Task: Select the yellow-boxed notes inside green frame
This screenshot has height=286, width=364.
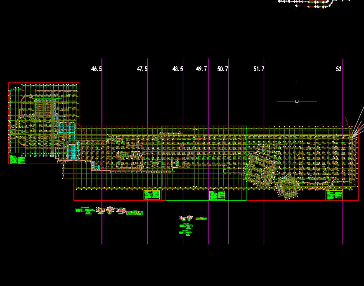Action: (217, 195)
